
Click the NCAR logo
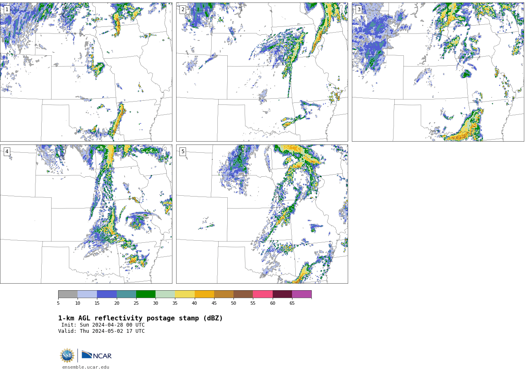click(97, 355)
